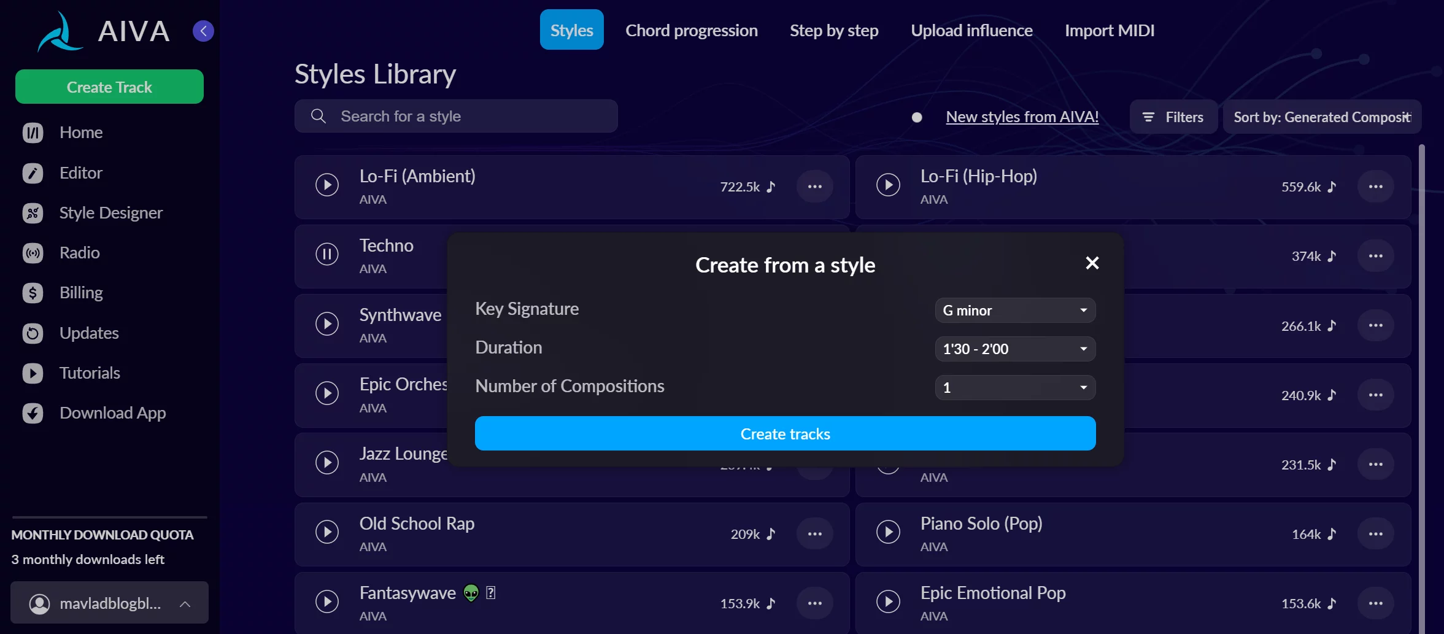The width and height of the screenshot is (1444, 634).
Task: Close the Create from a style dialog
Action: click(1092, 263)
